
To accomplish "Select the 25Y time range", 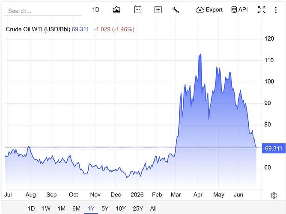I will (138, 208).
